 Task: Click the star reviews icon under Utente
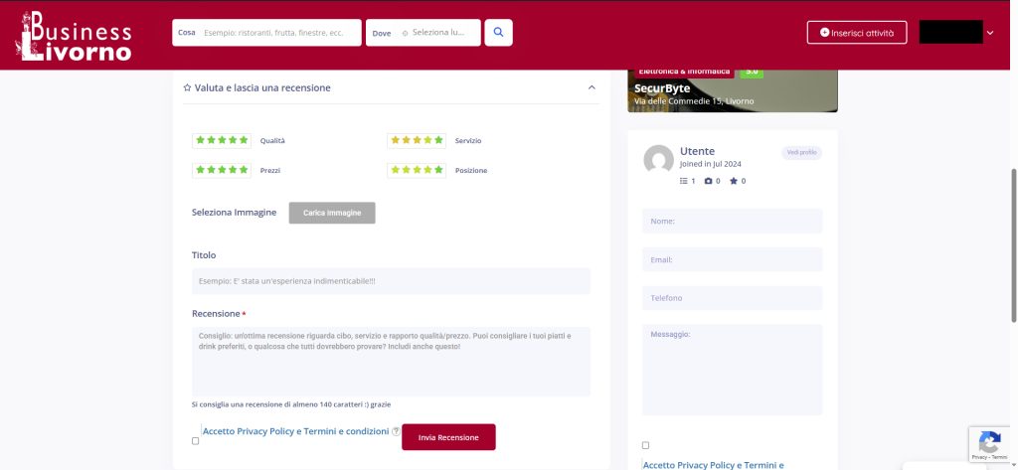(734, 181)
